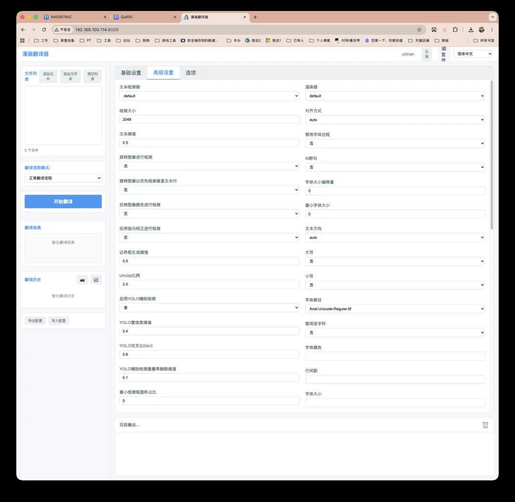Open the 简体中文 language dropdown
Image resolution: width=515 pixels, height=502 pixels.
473,54
